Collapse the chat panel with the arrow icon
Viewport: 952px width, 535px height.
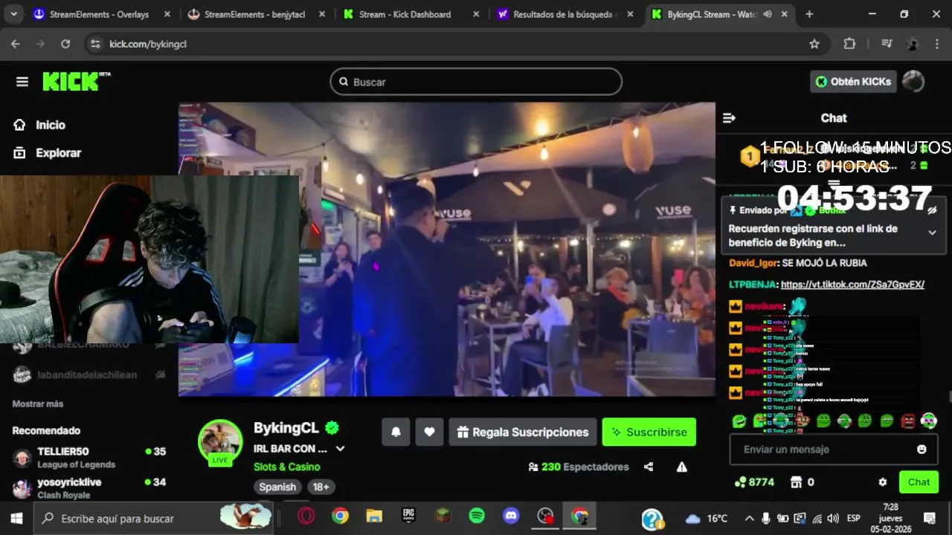[729, 118]
